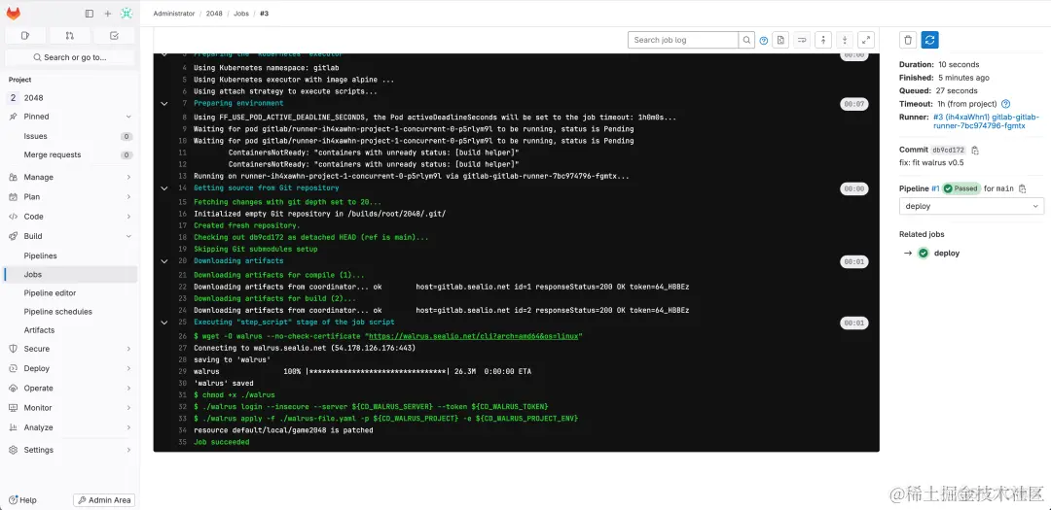Screen dimensions: 1051x510
Task: Open assigned issues shortcut icon
Action: 24,36
